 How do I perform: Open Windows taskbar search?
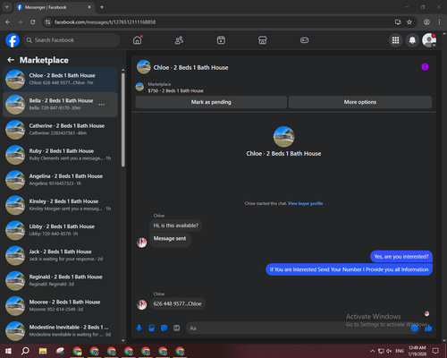pyautogui.click(x=25, y=351)
